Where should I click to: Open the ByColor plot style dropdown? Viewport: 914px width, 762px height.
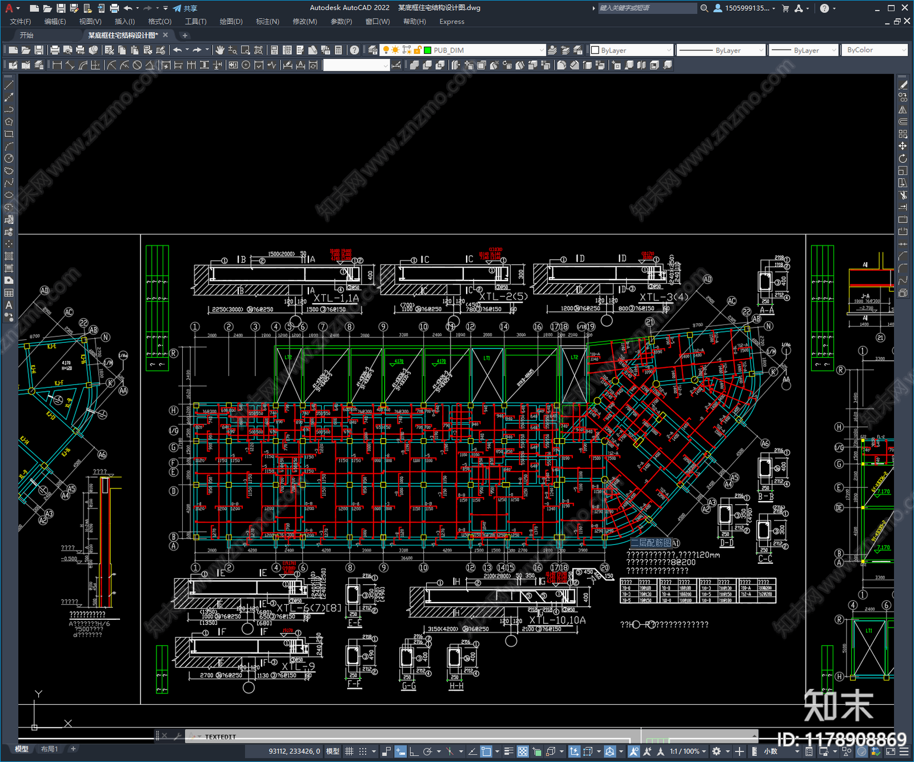pos(875,50)
